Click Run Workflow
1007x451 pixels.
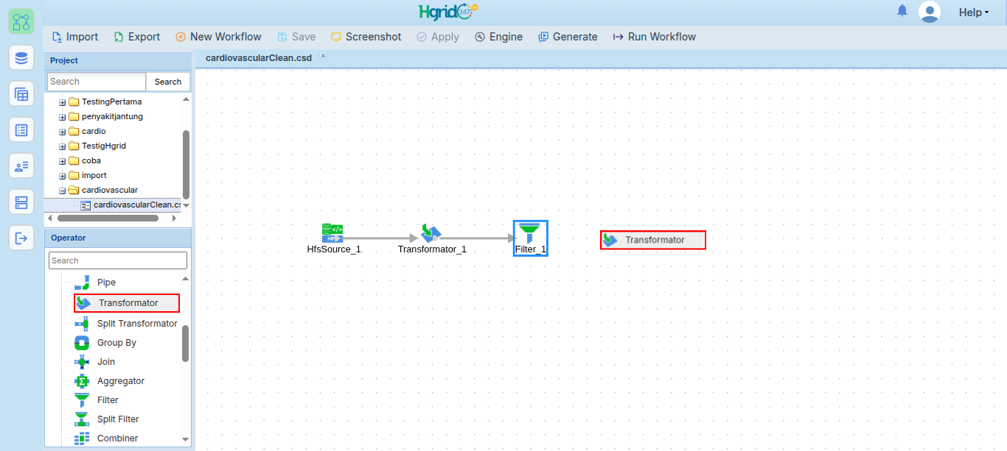pyautogui.click(x=655, y=37)
